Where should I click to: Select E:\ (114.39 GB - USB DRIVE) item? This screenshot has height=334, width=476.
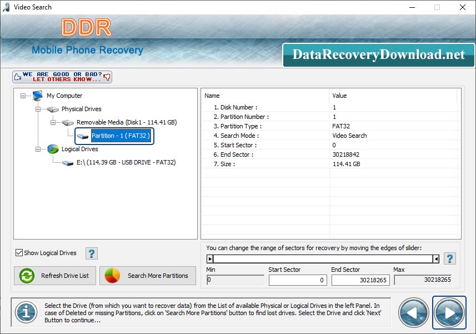click(x=126, y=162)
